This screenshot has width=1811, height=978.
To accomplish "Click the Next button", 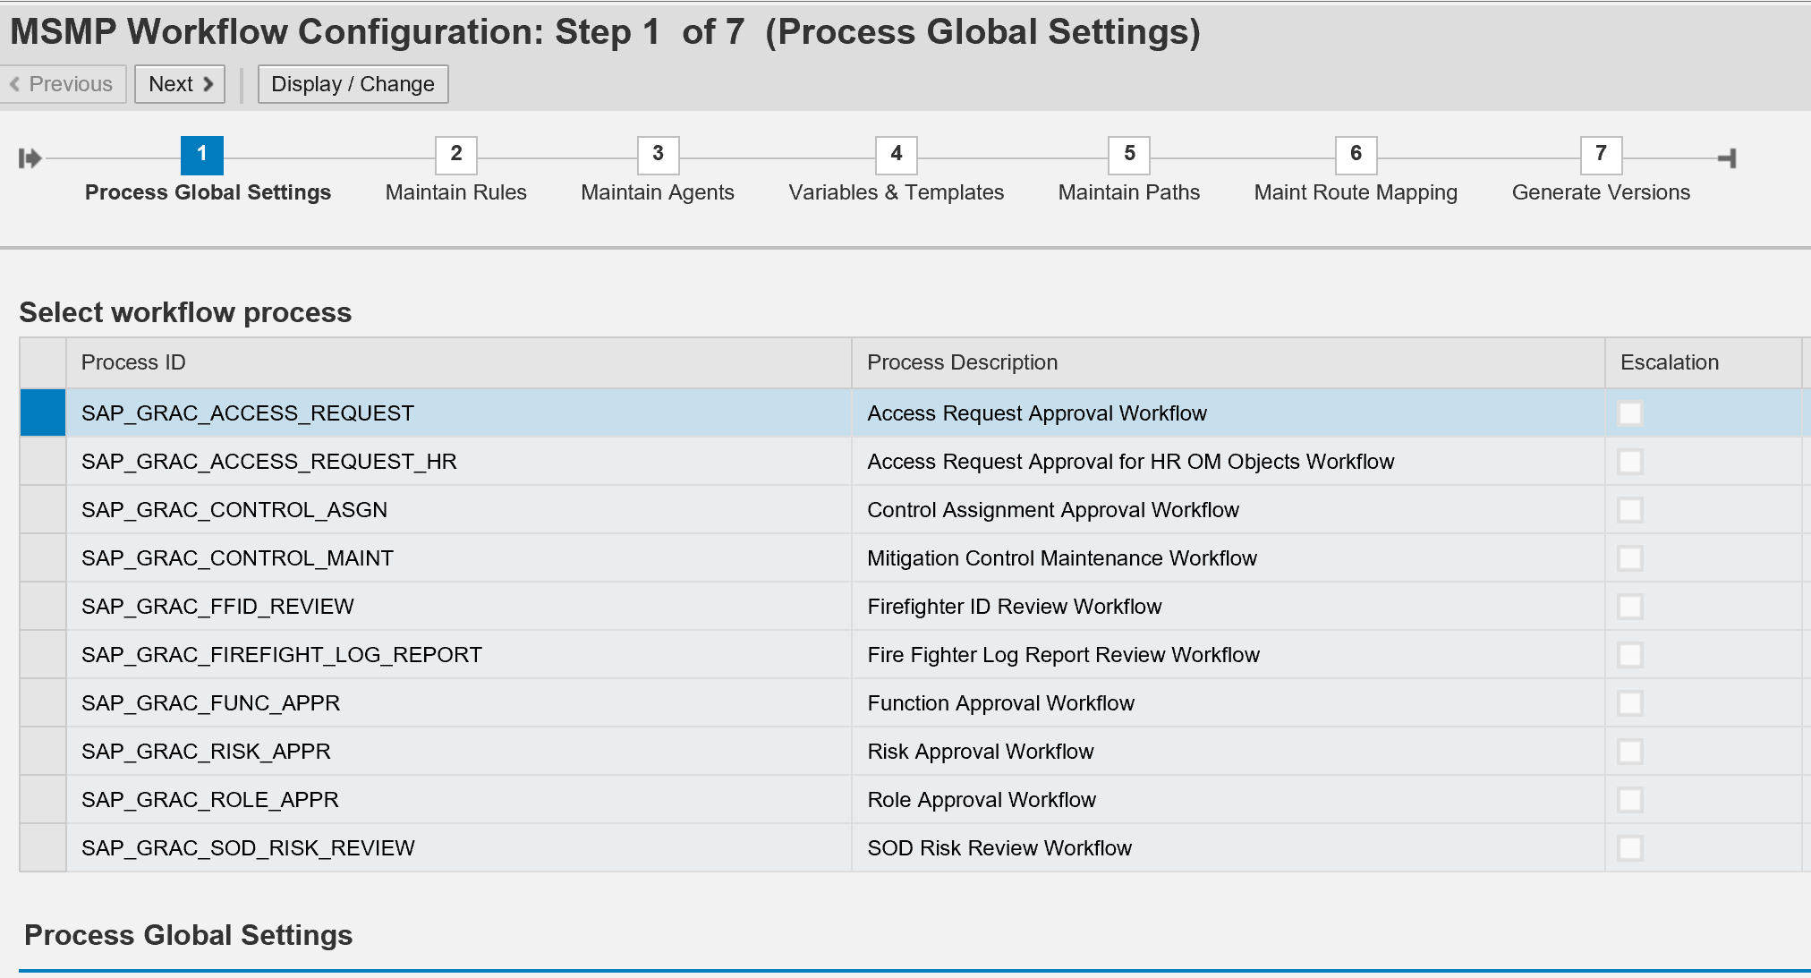I will [179, 83].
